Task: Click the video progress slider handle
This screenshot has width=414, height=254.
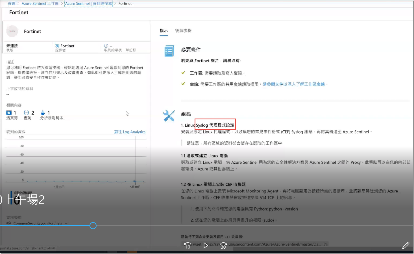Action: click(x=93, y=226)
